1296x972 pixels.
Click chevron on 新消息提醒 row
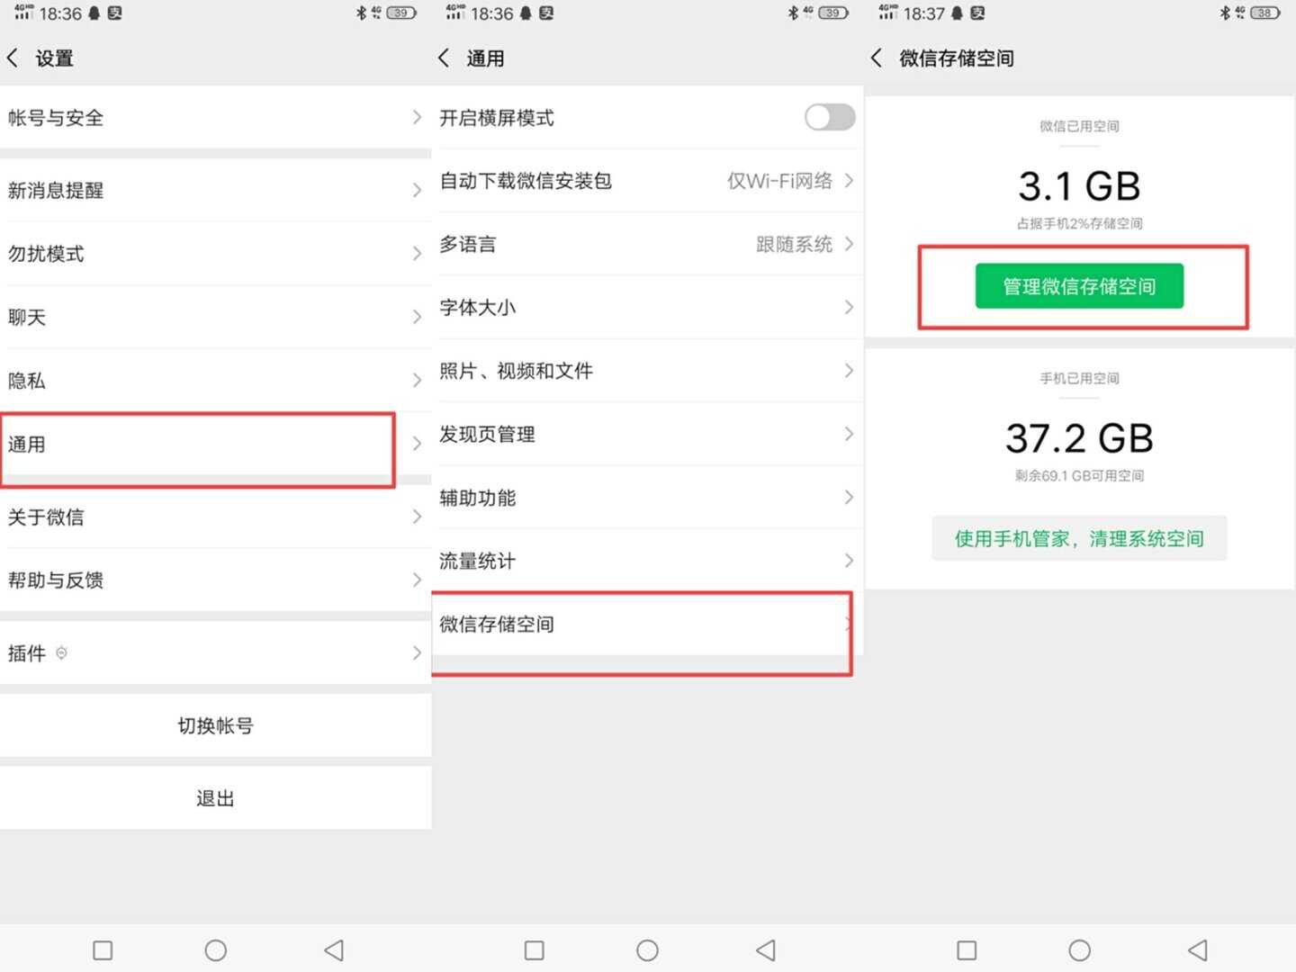pyautogui.click(x=417, y=190)
